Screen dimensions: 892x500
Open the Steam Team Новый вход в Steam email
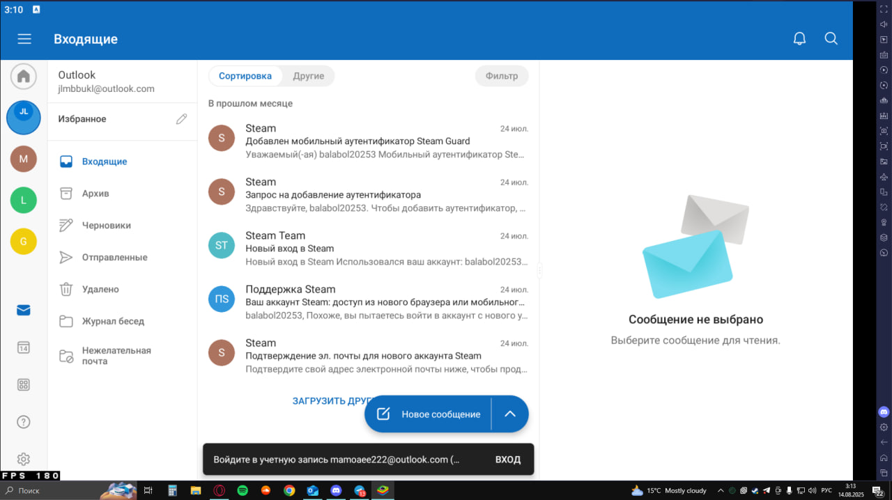tap(368, 249)
